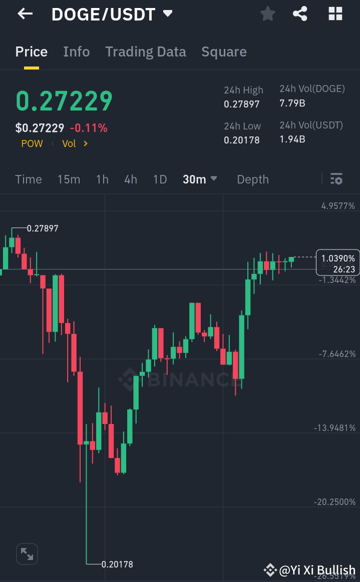The image size is (360, 582).
Task: Select the countdown price label showing 1.0390%
Action: (x=337, y=262)
